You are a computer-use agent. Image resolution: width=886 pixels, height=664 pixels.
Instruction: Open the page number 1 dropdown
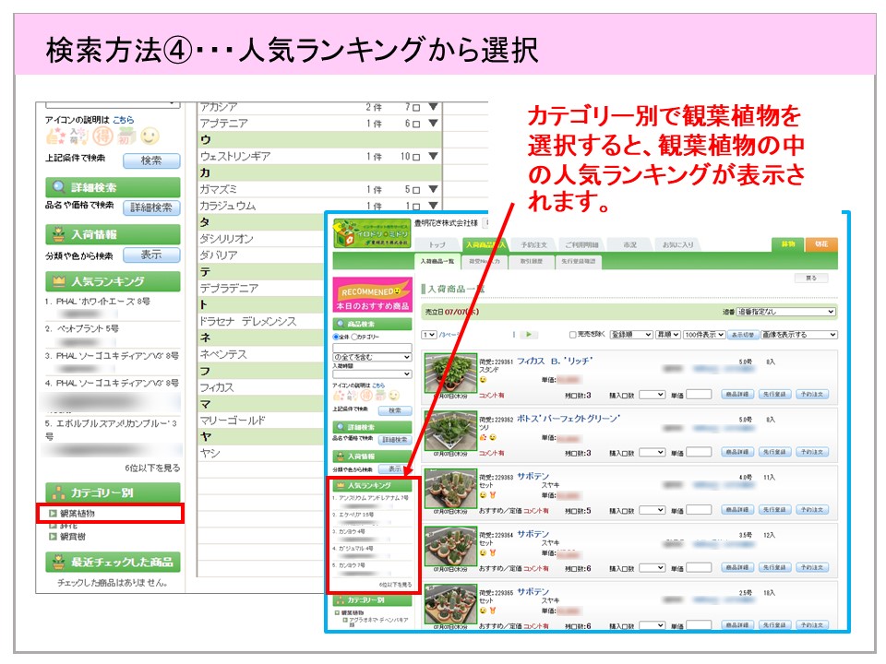[x=429, y=335]
